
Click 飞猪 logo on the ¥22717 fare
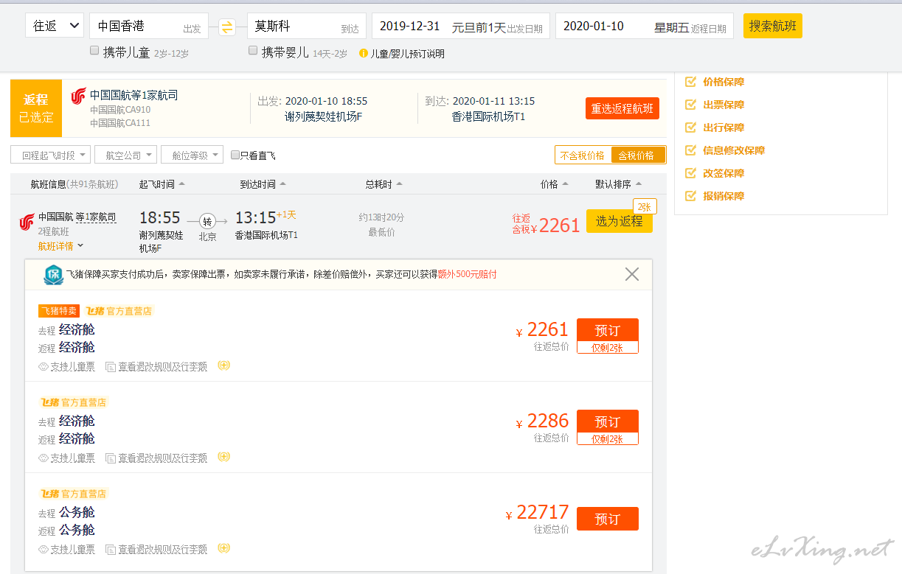click(49, 494)
